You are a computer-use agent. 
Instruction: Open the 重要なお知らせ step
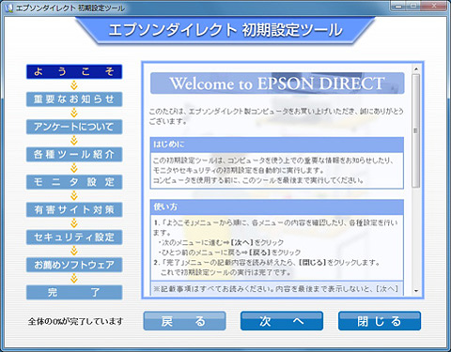74,99
